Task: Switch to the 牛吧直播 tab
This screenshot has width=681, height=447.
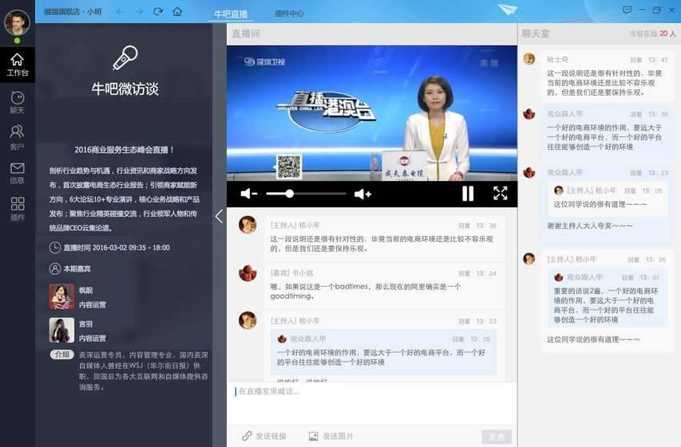Action: point(231,14)
